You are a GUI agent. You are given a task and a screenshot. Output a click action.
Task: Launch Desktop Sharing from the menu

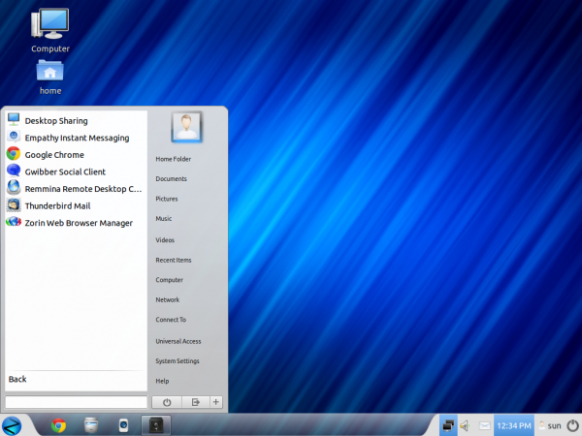[76, 121]
